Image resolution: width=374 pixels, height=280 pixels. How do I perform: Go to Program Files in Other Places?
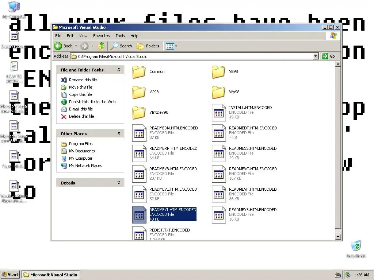81,144
